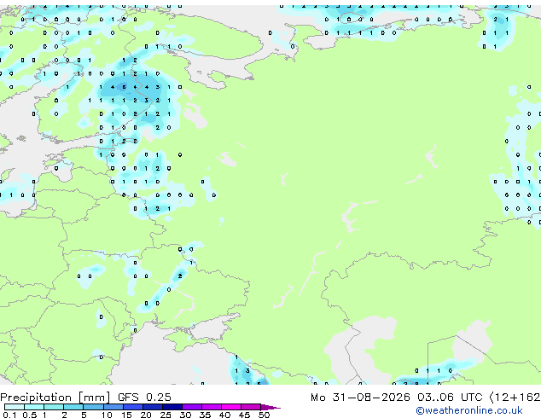Viewport: 541px width, 418px height.
Task: Click the "10" tick label under colorbar
Action: 107,415
